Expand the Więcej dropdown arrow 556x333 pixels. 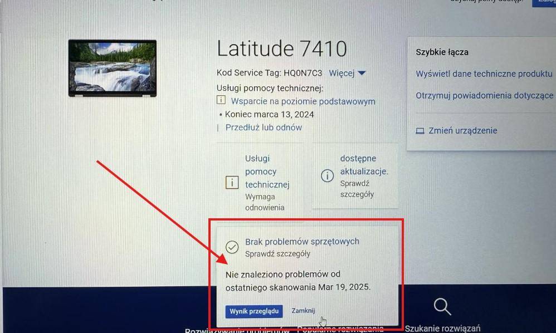click(362, 74)
